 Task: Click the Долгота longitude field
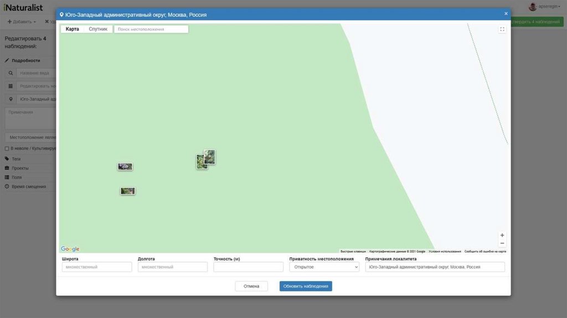point(173,267)
